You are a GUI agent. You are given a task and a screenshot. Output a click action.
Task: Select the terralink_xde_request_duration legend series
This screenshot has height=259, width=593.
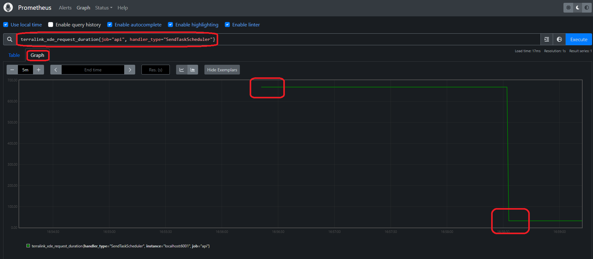(121, 246)
